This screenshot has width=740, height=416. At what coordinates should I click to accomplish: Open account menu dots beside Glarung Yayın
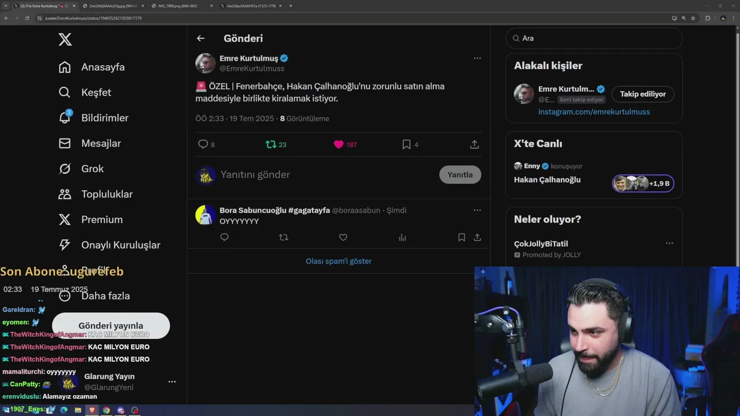click(172, 382)
